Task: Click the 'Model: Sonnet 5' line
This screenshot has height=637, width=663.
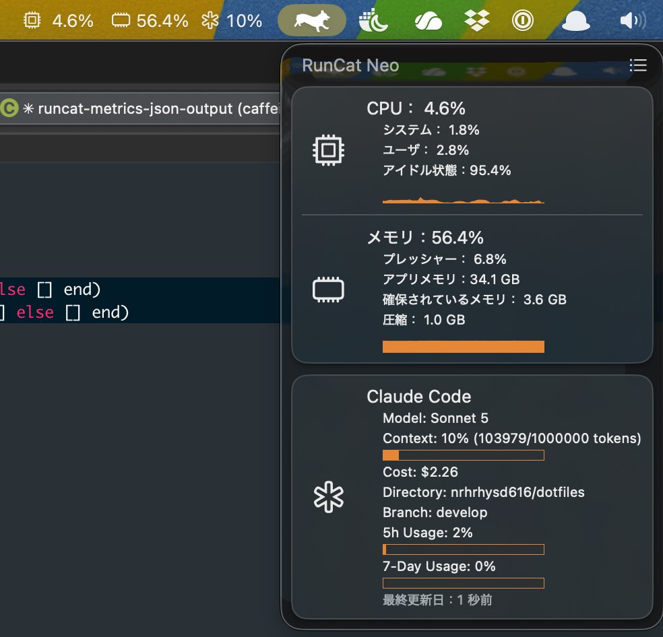Action: 435,418
